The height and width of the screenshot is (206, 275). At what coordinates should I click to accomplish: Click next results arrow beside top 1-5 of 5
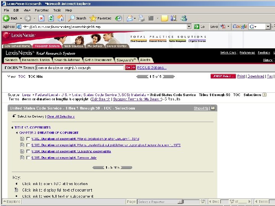(x=169, y=77)
